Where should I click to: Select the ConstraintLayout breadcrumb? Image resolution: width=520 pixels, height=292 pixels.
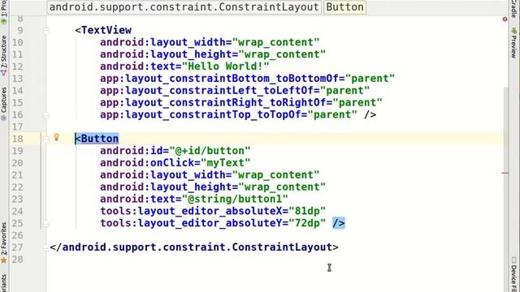tap(184, 7)
